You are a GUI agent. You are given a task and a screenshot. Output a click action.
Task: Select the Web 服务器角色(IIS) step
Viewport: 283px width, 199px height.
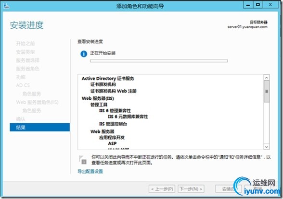pos(37,102)
